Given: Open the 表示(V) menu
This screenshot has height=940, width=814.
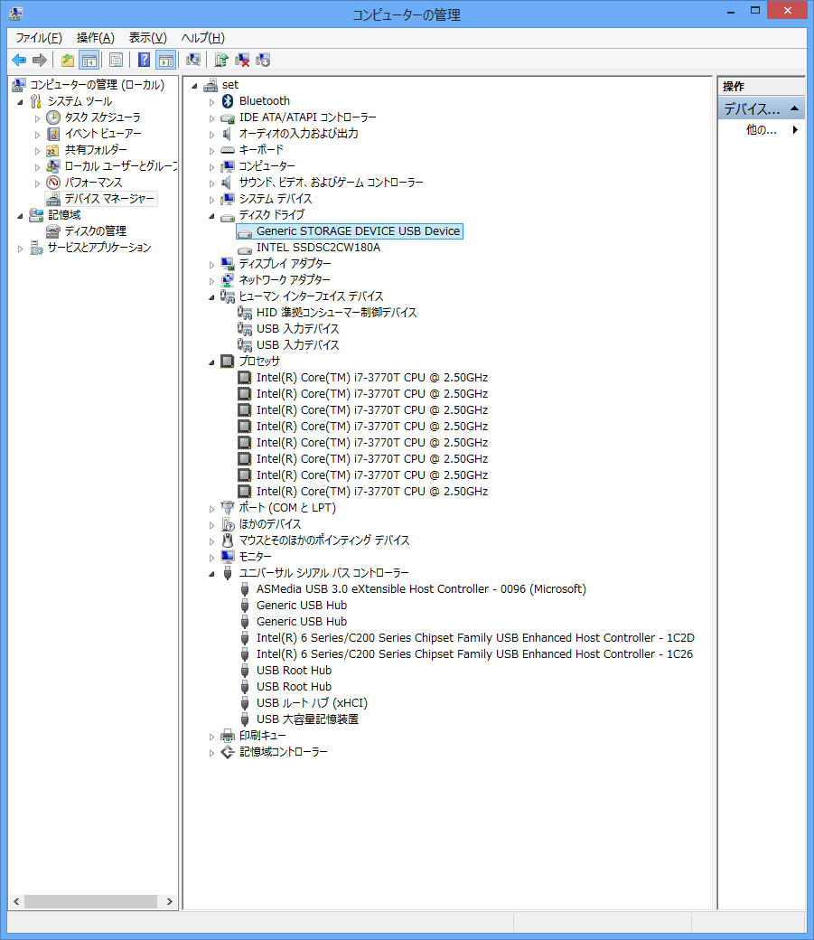Looking at the screenshot, I should [148, 38].
